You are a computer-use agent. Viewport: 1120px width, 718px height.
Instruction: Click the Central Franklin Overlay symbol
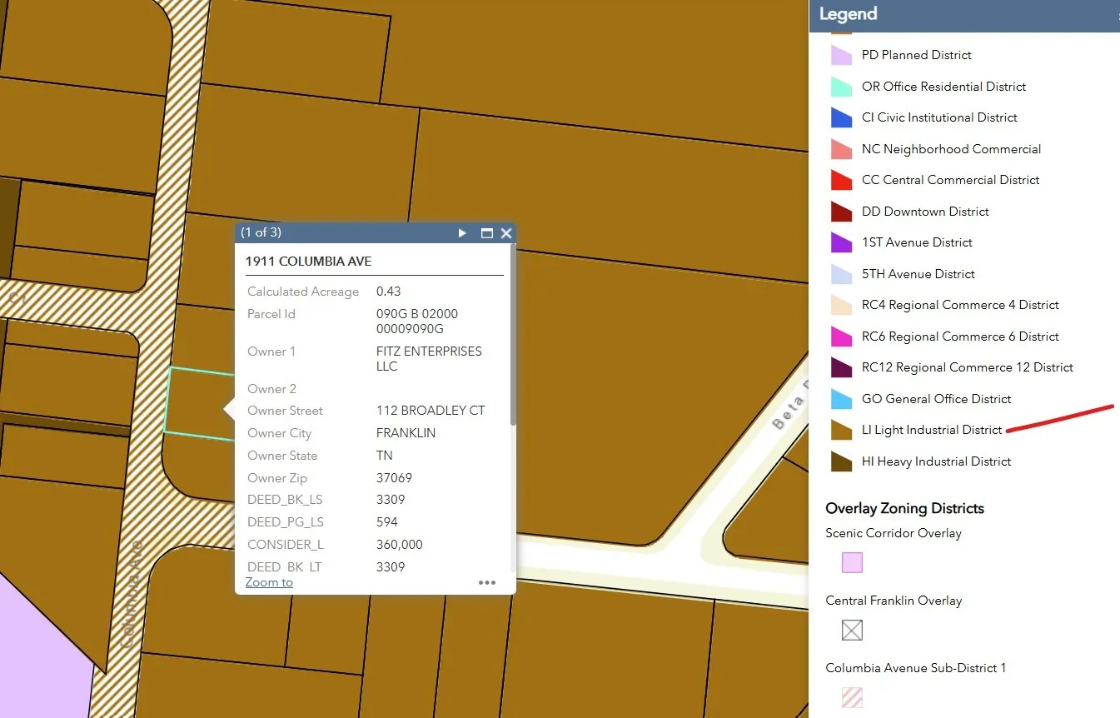pyautogui.click(x=852, y=631)
